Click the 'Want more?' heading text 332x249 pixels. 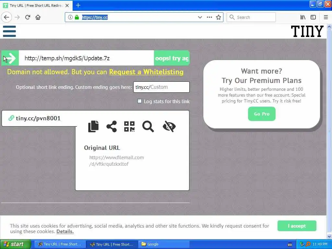tap(262, 71)
